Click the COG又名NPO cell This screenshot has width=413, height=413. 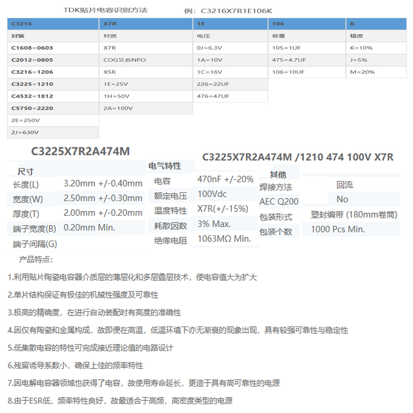146,60
